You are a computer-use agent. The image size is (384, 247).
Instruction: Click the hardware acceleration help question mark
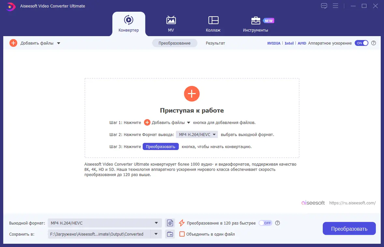coord(374,43)
